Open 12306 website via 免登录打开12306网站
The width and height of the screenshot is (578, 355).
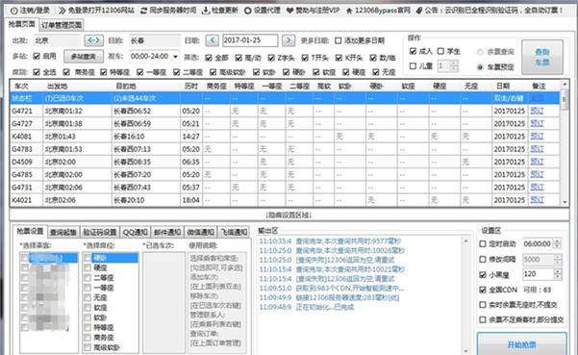tap(96, 11)
